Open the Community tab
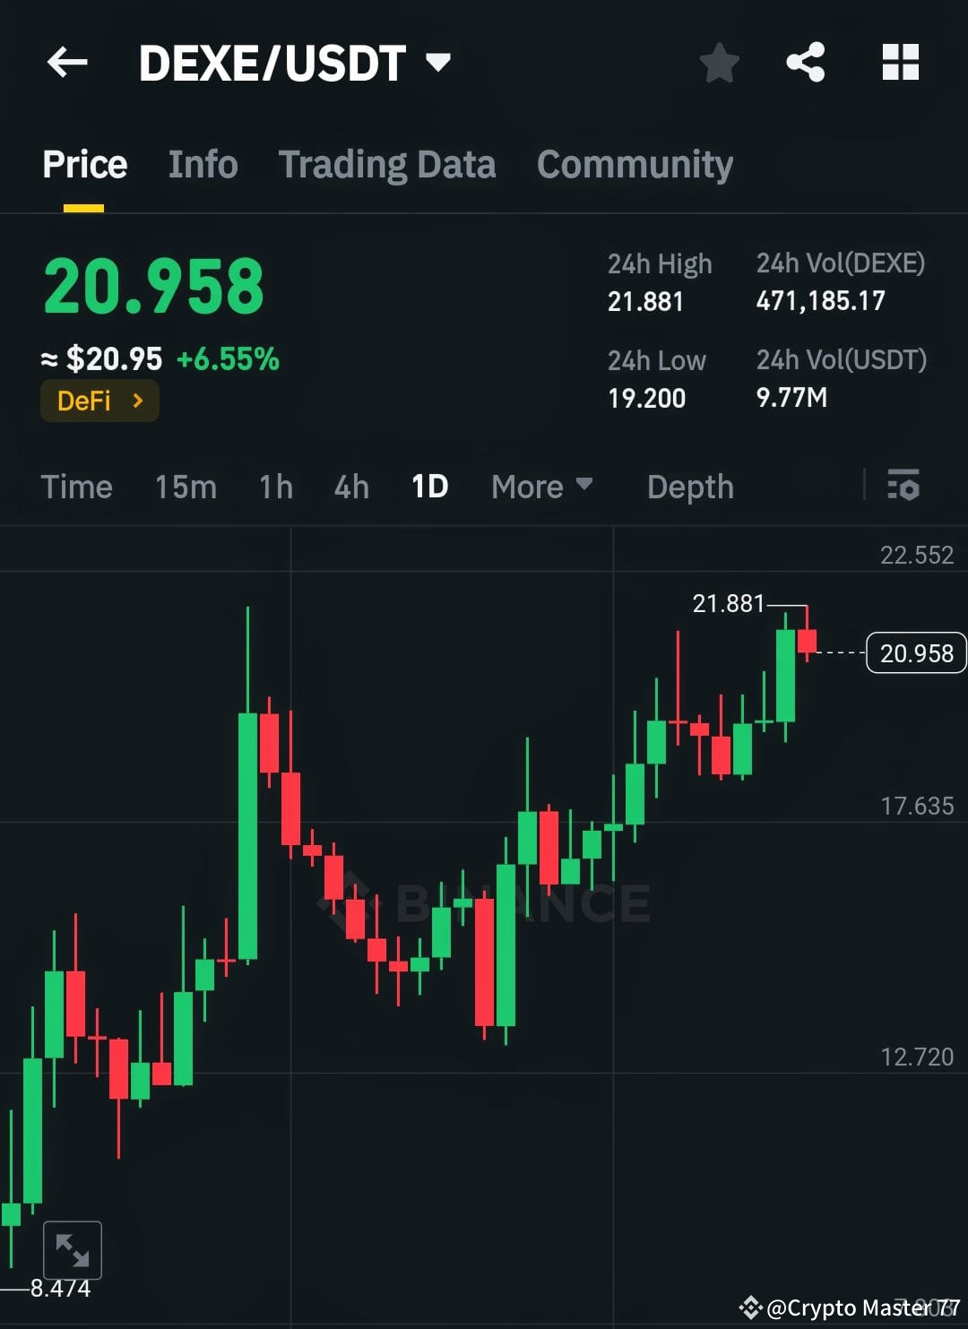Viewport: 968px width, 1329px height. pos(634,164)
